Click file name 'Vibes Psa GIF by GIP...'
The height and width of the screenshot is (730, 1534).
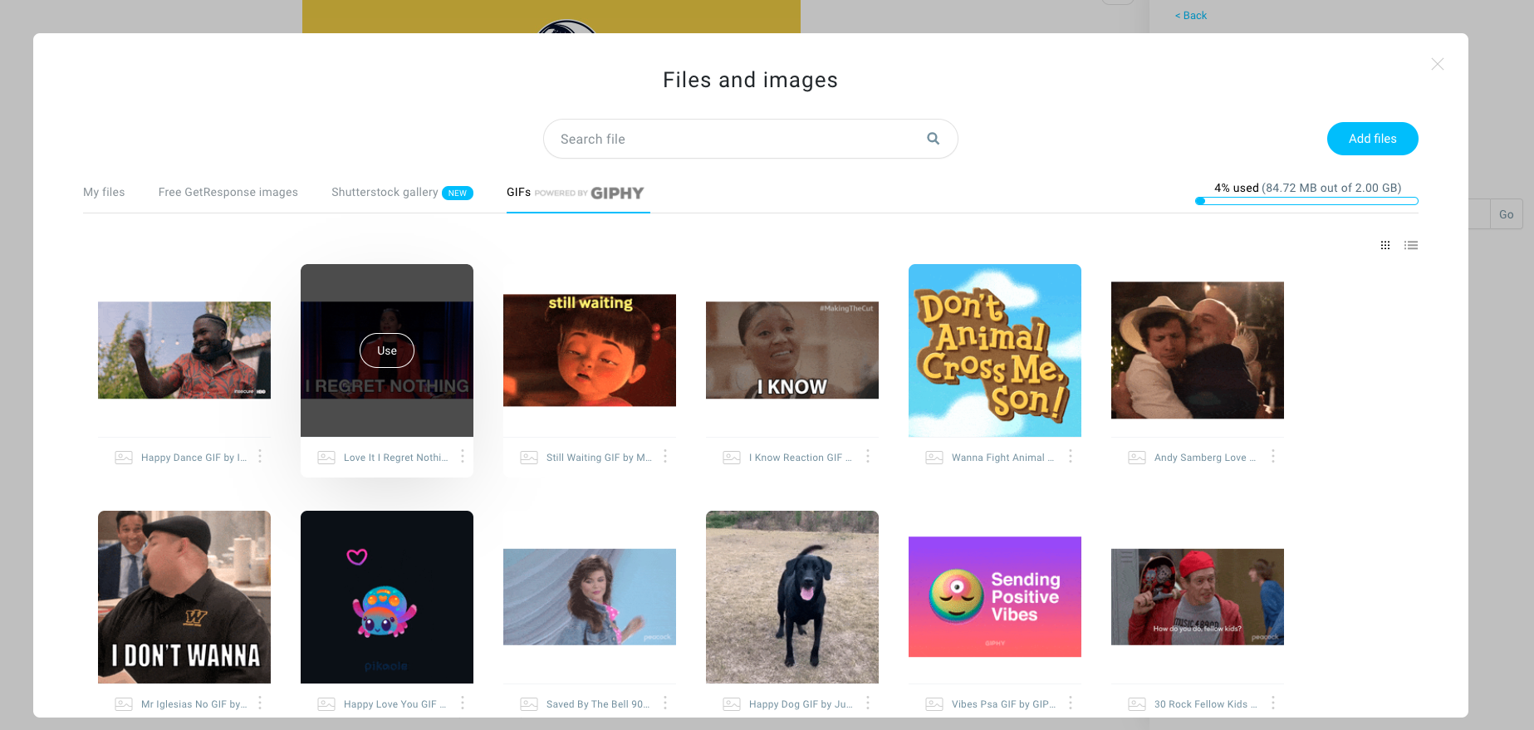click(1003, 704)
